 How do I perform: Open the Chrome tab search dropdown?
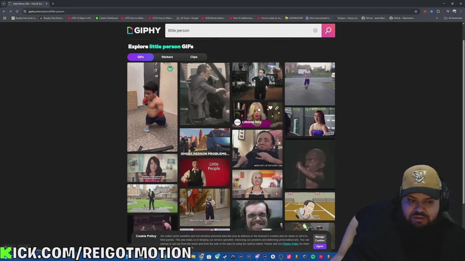point(4,4)
